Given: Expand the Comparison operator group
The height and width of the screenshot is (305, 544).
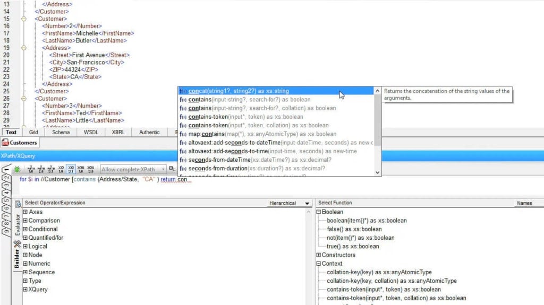Looking at the screenshot, I should [x=25, y=221].
